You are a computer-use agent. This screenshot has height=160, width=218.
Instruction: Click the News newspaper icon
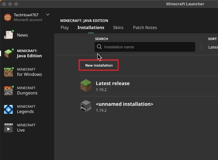click(x=8, y=35)
